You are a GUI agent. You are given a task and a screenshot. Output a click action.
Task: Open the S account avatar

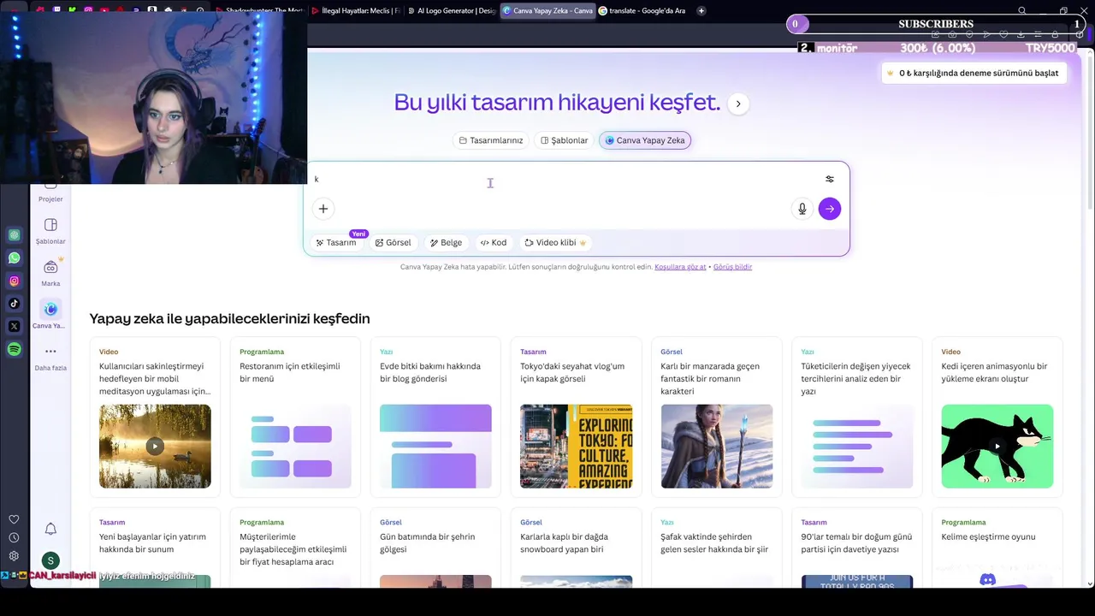click(x=50, y=560)
